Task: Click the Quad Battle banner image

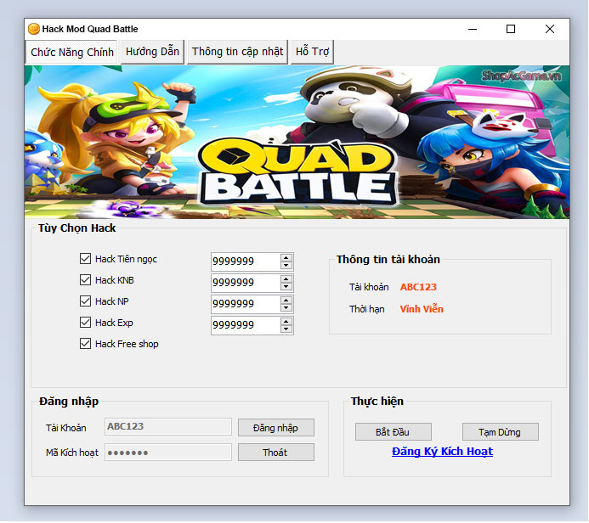Action: [297, 142]
